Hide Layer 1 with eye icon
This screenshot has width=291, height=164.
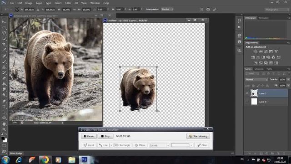(x=247, y=93)
